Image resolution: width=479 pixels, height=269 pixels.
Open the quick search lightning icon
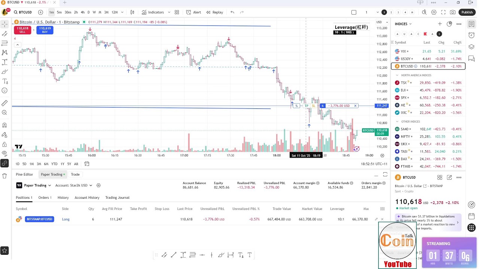pos(424,12)
